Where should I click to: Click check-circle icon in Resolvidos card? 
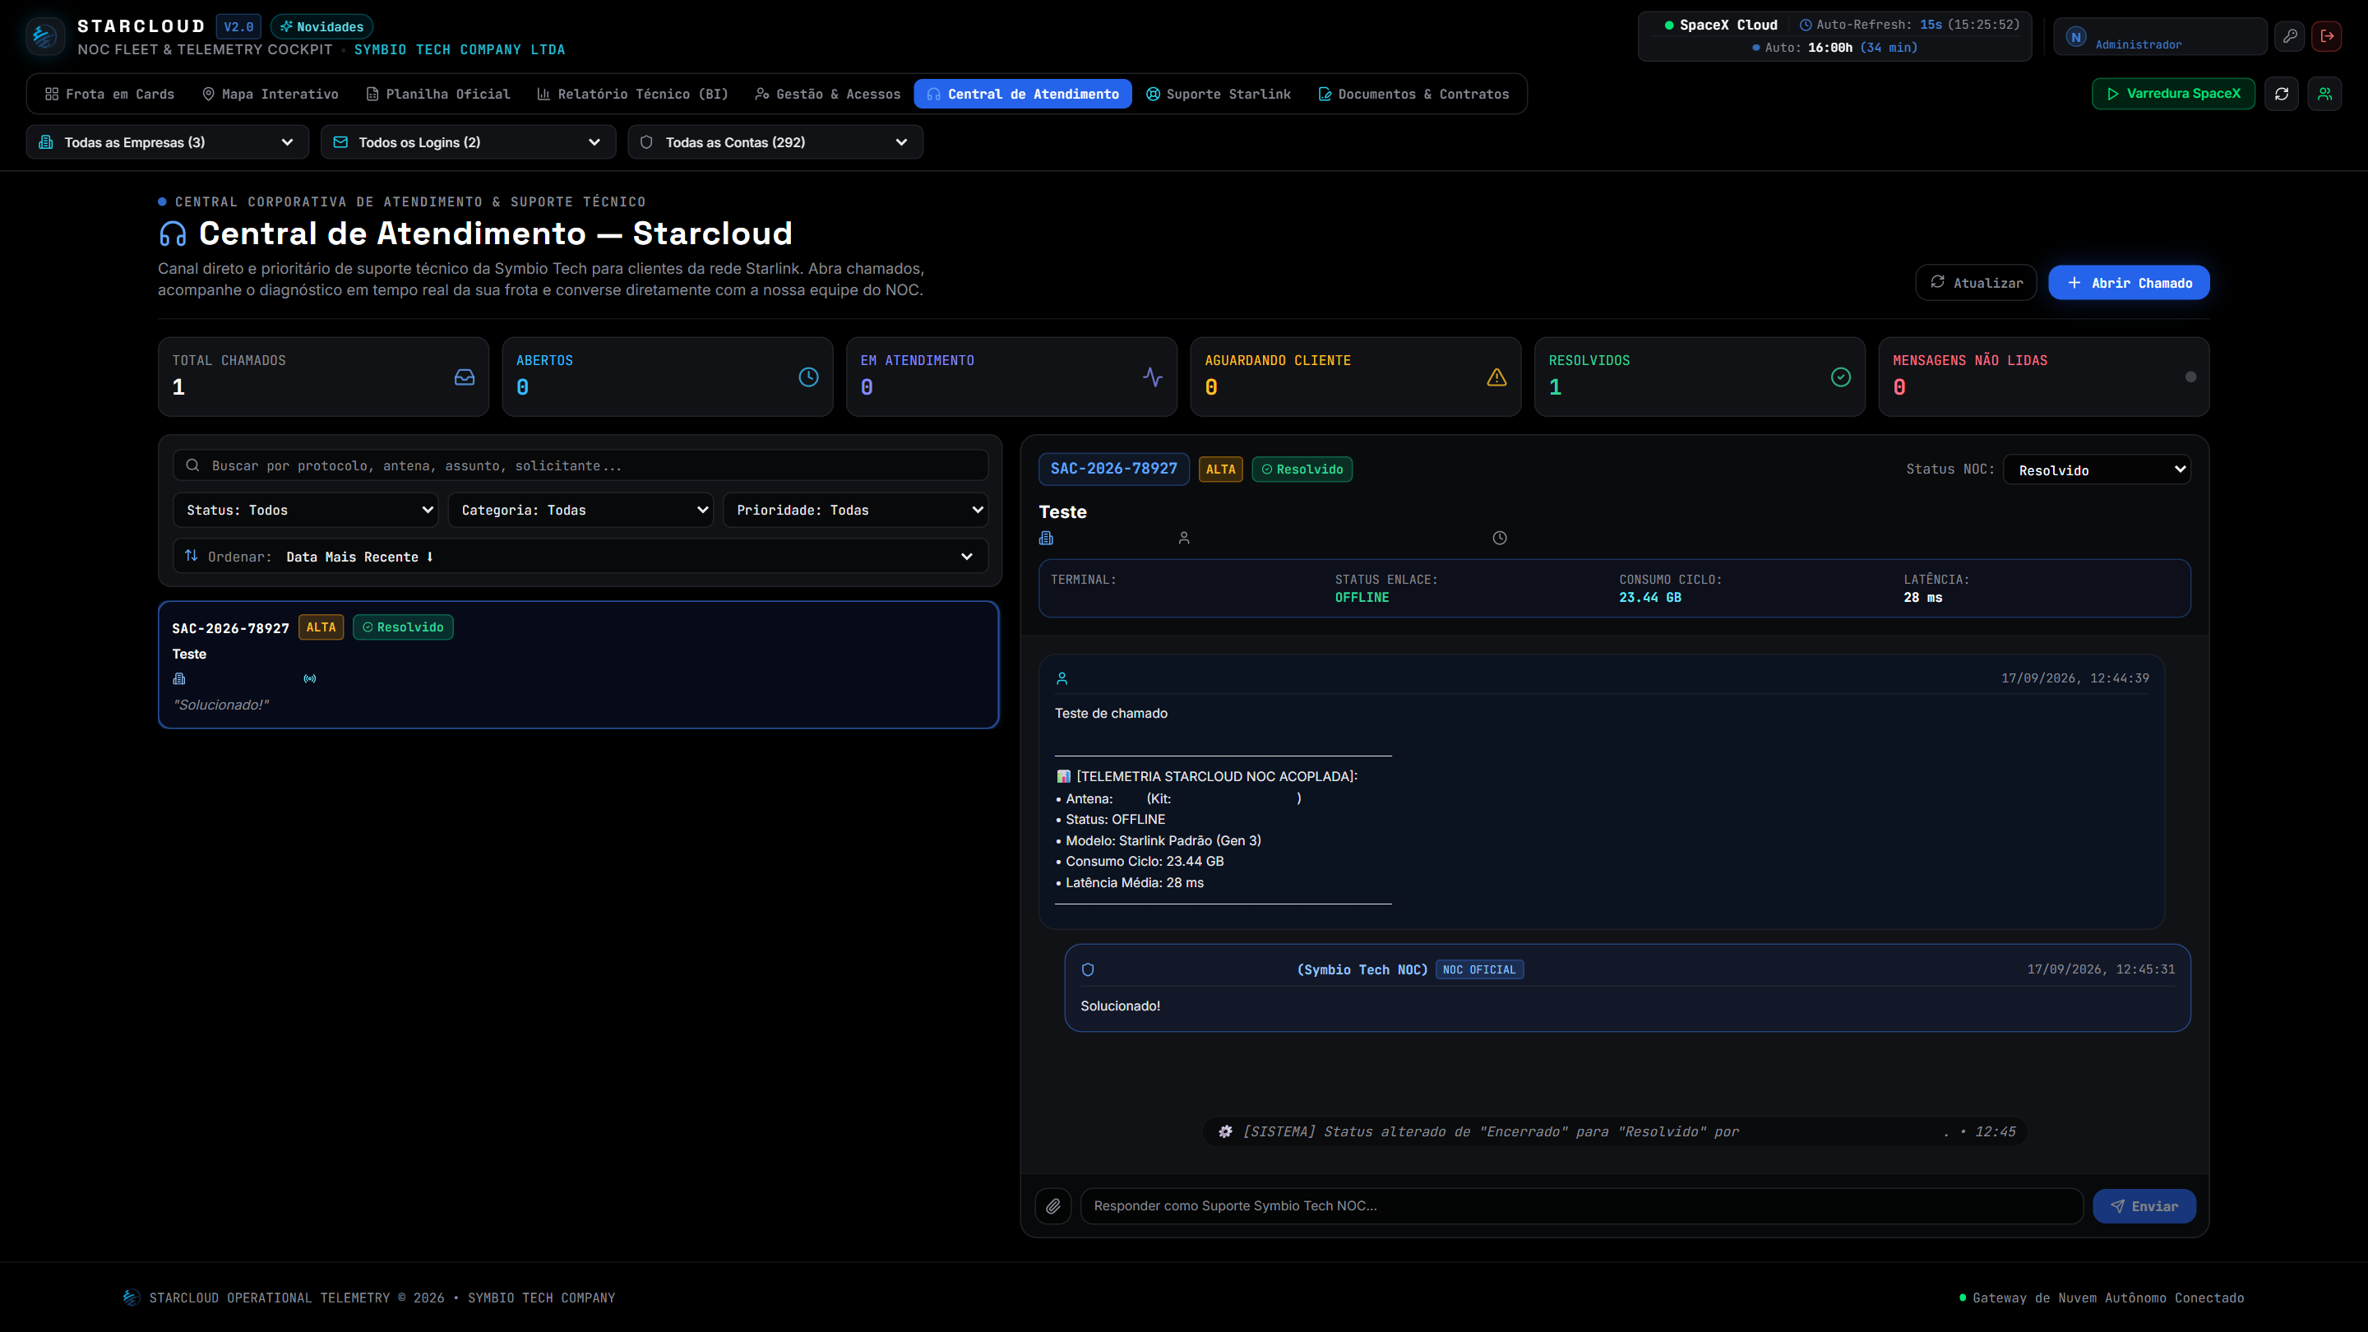point(1840,377)
